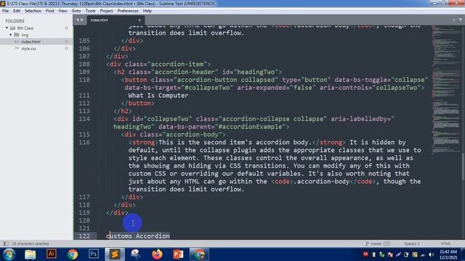Image resolution: width=465 pixels, height=261 pixels.
Task: Click the second Chrome taskbar icon
Action: [199, 254]
